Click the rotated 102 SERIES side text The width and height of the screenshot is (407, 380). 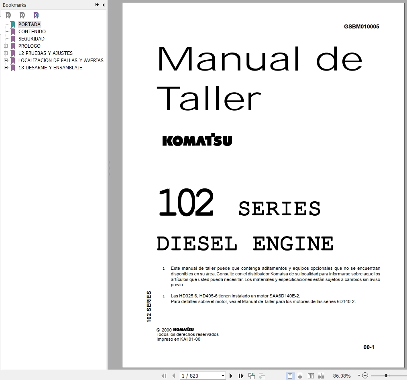[149, 307]
